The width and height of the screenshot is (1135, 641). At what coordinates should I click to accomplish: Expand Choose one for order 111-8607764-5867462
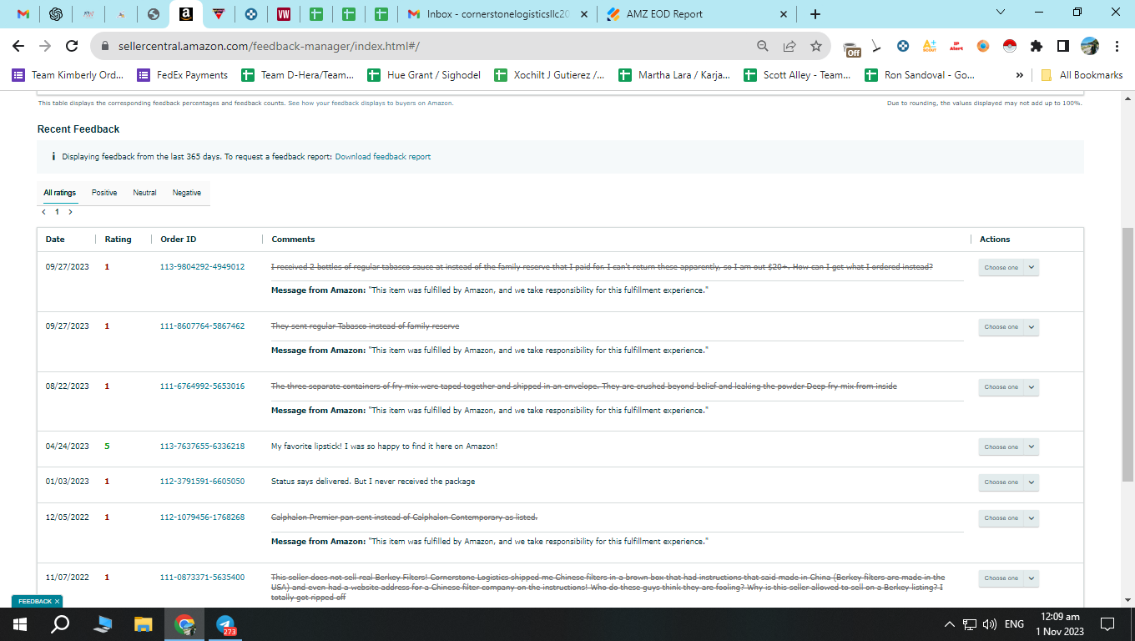click(1008, 327)
